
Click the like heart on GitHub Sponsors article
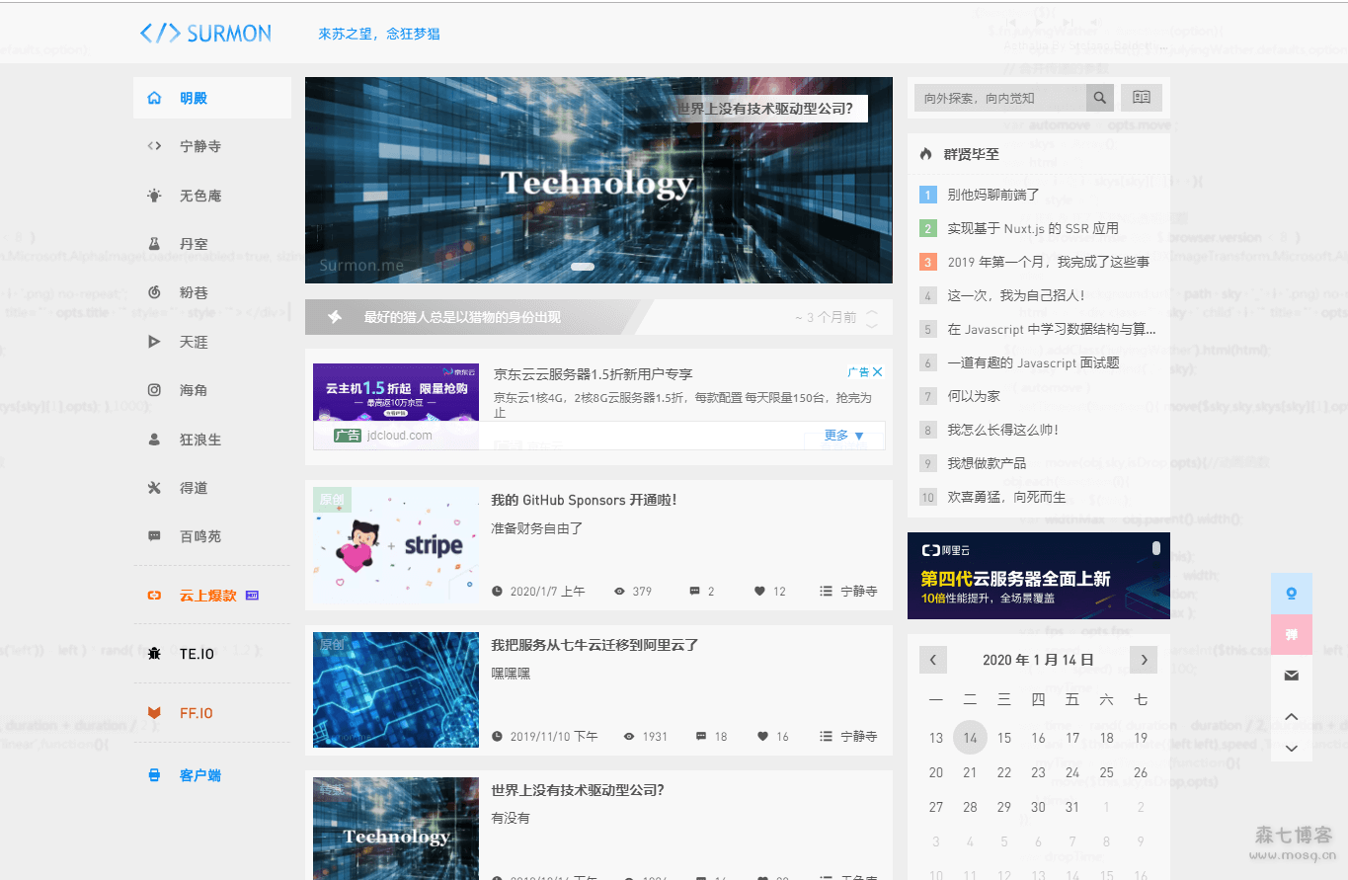[761, 591]
